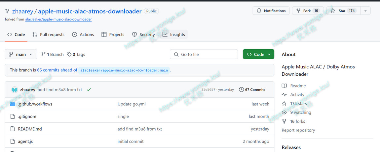Open the green Code dropdown button
The width and height of the screenshot is (380, 152).
[x=258, y=54]
